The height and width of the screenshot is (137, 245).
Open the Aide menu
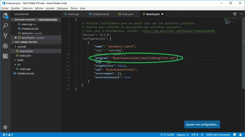coord(82,8)
